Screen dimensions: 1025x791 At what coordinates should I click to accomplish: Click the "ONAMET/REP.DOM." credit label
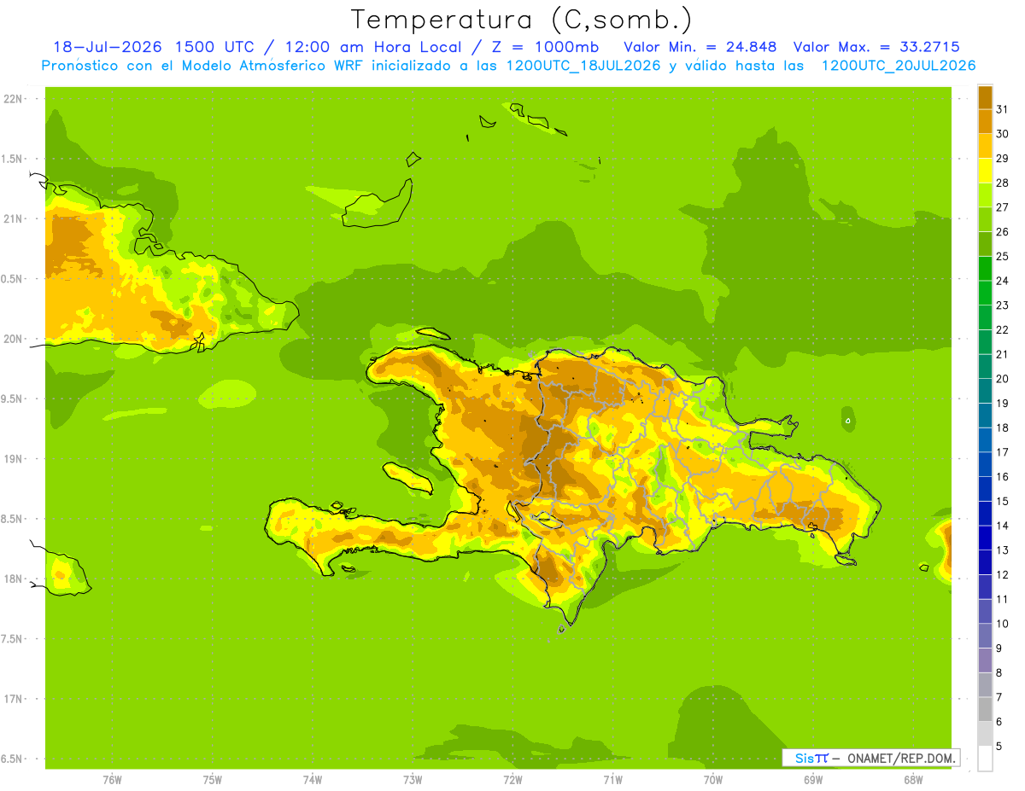point(901,758)
